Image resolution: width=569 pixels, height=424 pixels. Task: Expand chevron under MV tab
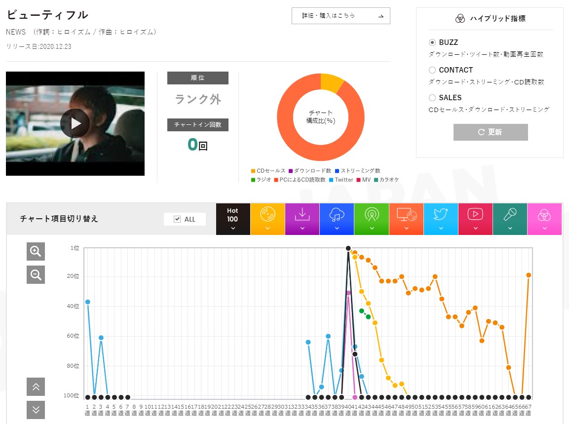[475, 229]
